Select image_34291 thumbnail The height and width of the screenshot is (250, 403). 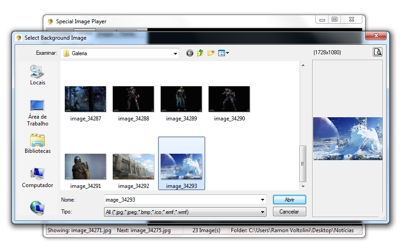tap(85, 167)
